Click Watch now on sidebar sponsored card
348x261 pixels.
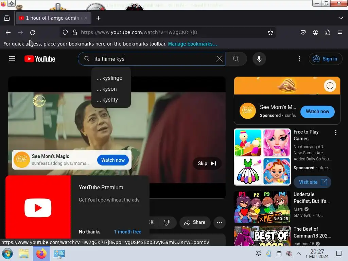317,111
